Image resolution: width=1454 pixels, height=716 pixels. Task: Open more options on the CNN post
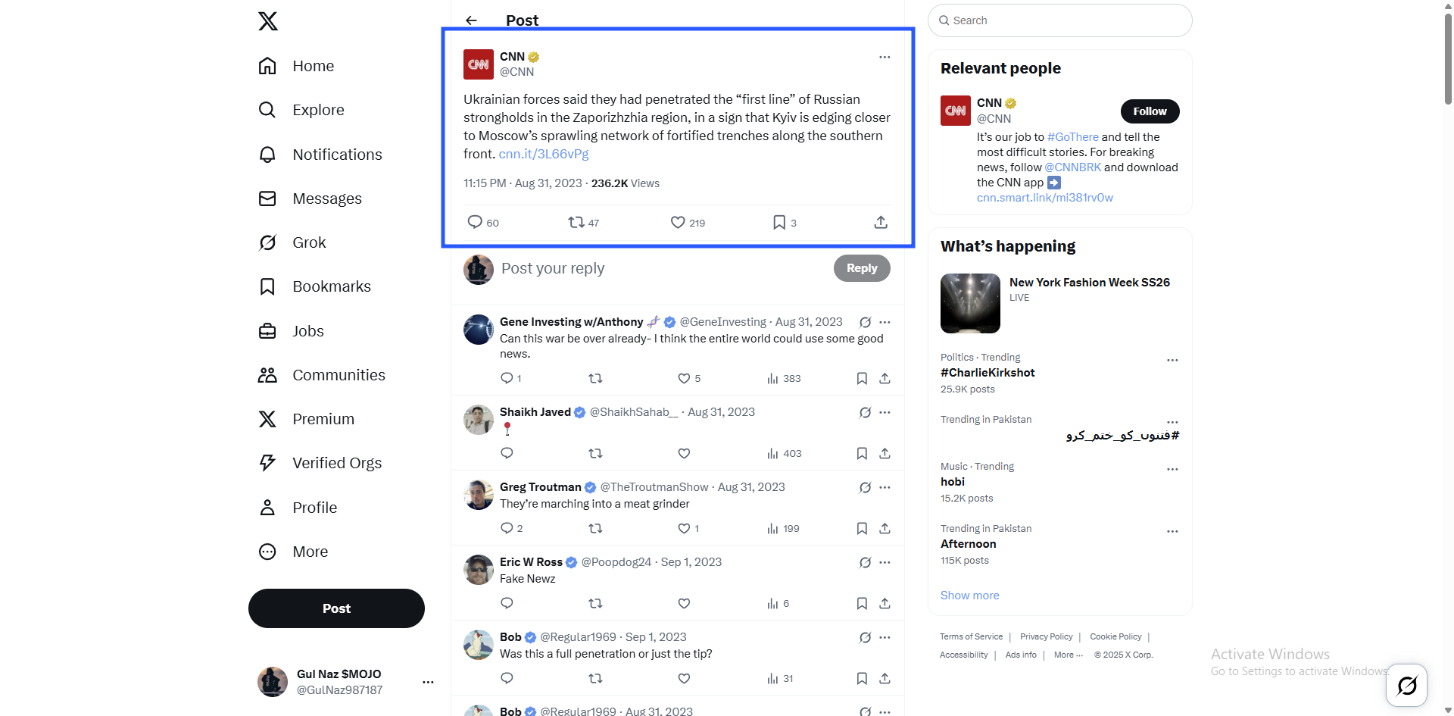click(885, 57)
